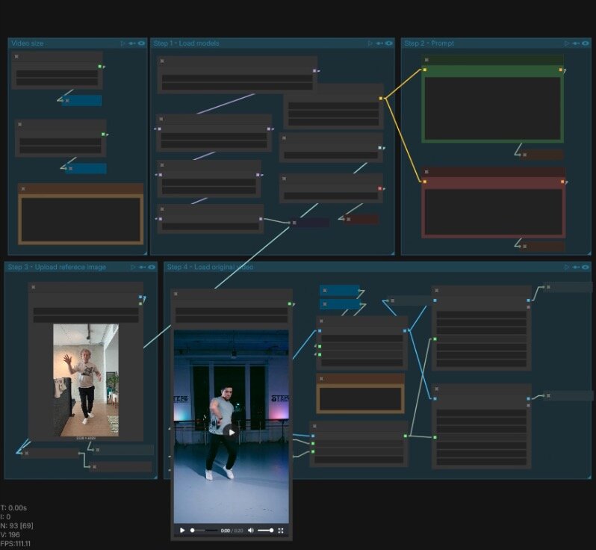The width and height of the screenshot is (596, 550).
Task: Toggle the eye icon of Step 1 - Load models
Action: tap(389, 43)
